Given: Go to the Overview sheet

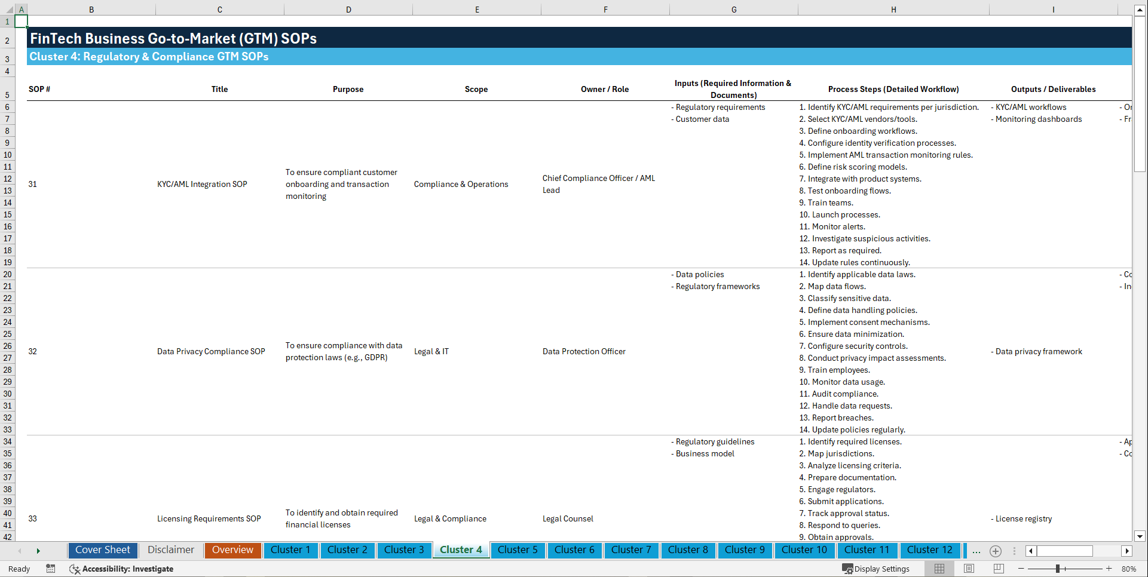Looking at the screenshot, I should click(x=232, y=550).
